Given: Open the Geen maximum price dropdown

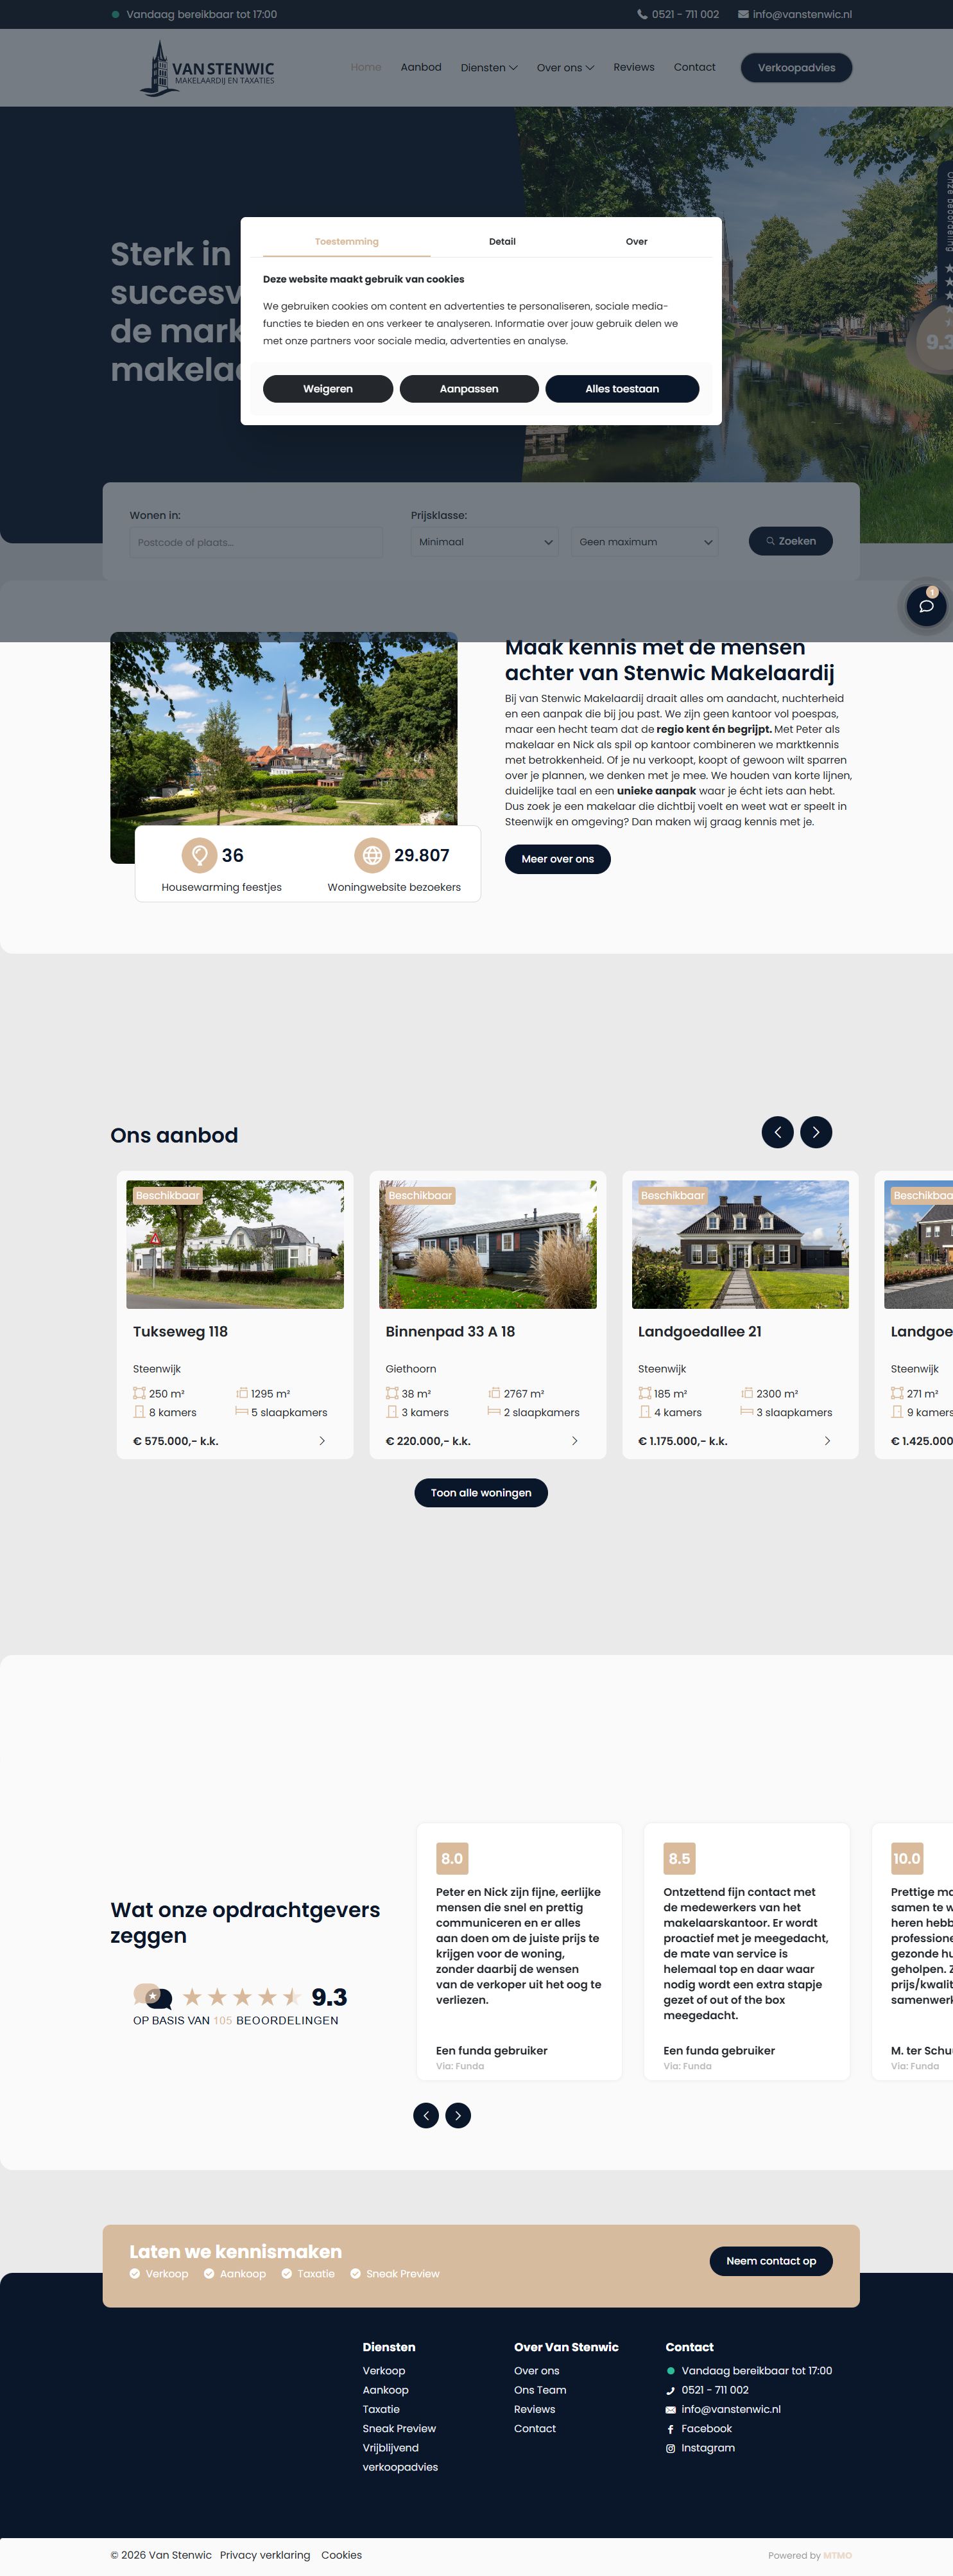Looking at the screenshot, I should (x=644, y=542).
